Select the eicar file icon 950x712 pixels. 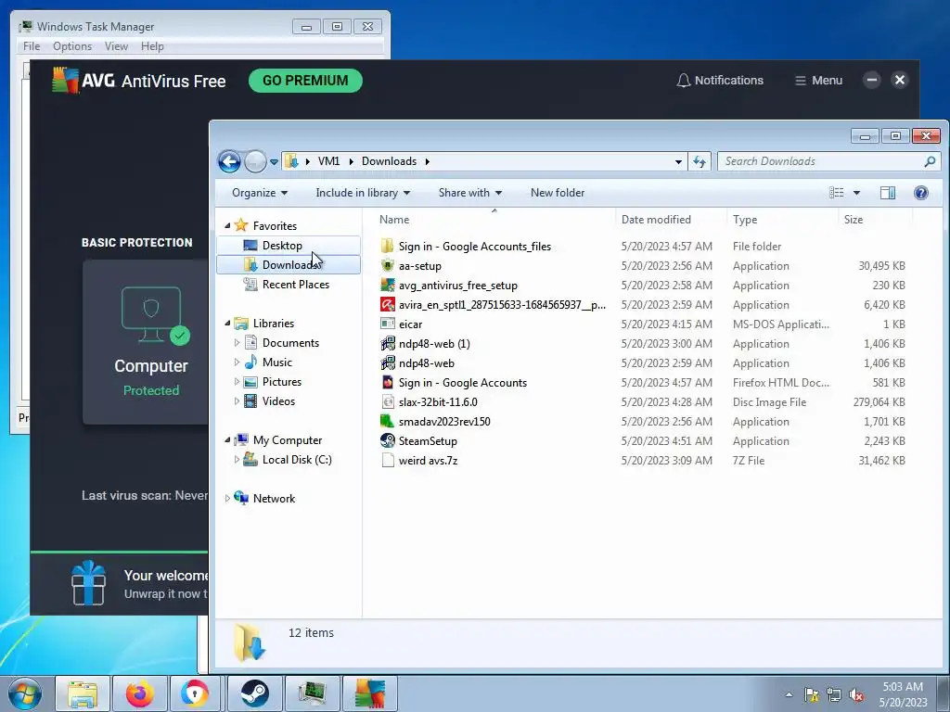coord(388,324)
